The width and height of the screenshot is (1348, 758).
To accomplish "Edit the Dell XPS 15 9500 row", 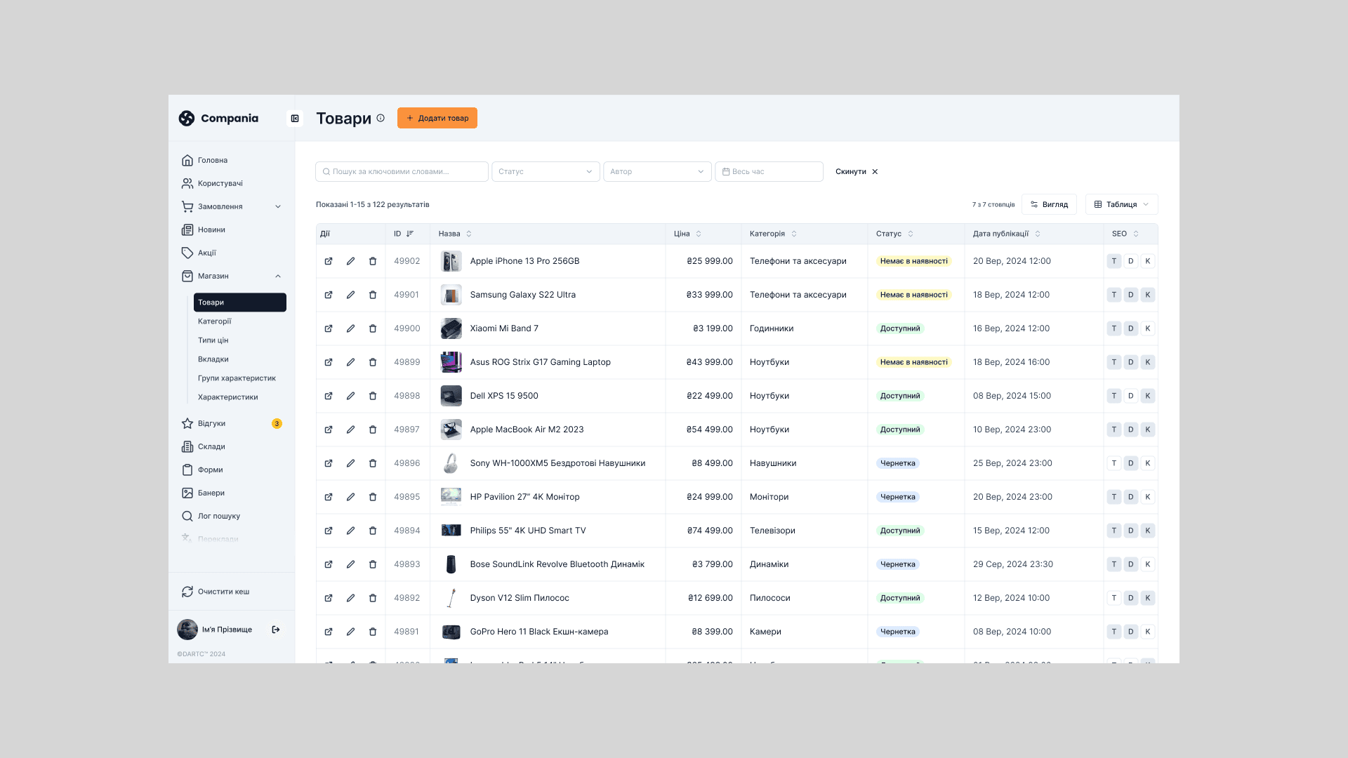I will point(350,396).
